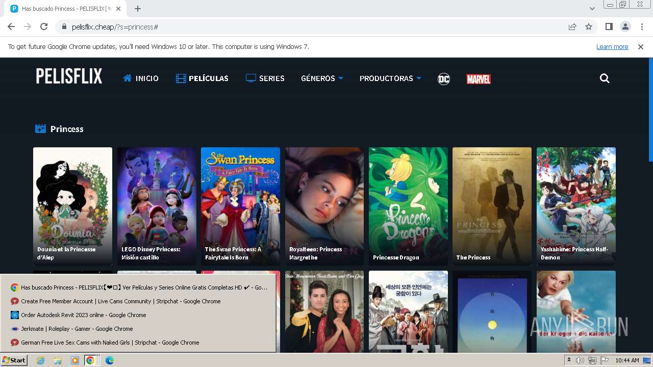653x367 pixels.
Task: Open media player from taskbar
Action: point(75,360)
